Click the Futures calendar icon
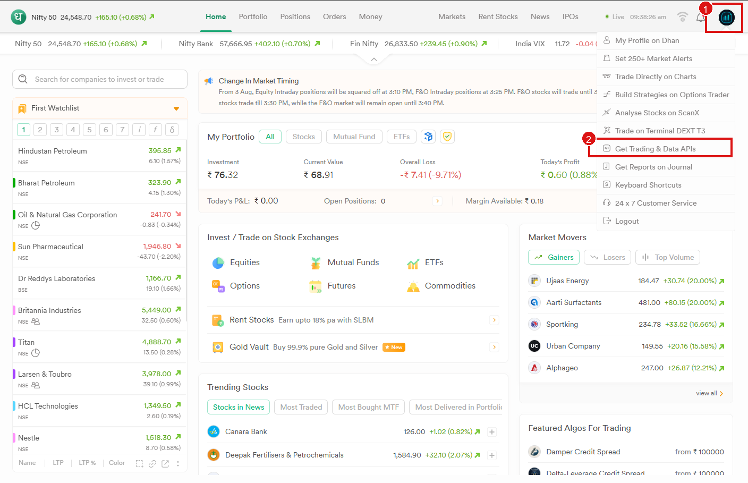The image size is (748, 483). point(316,286)
